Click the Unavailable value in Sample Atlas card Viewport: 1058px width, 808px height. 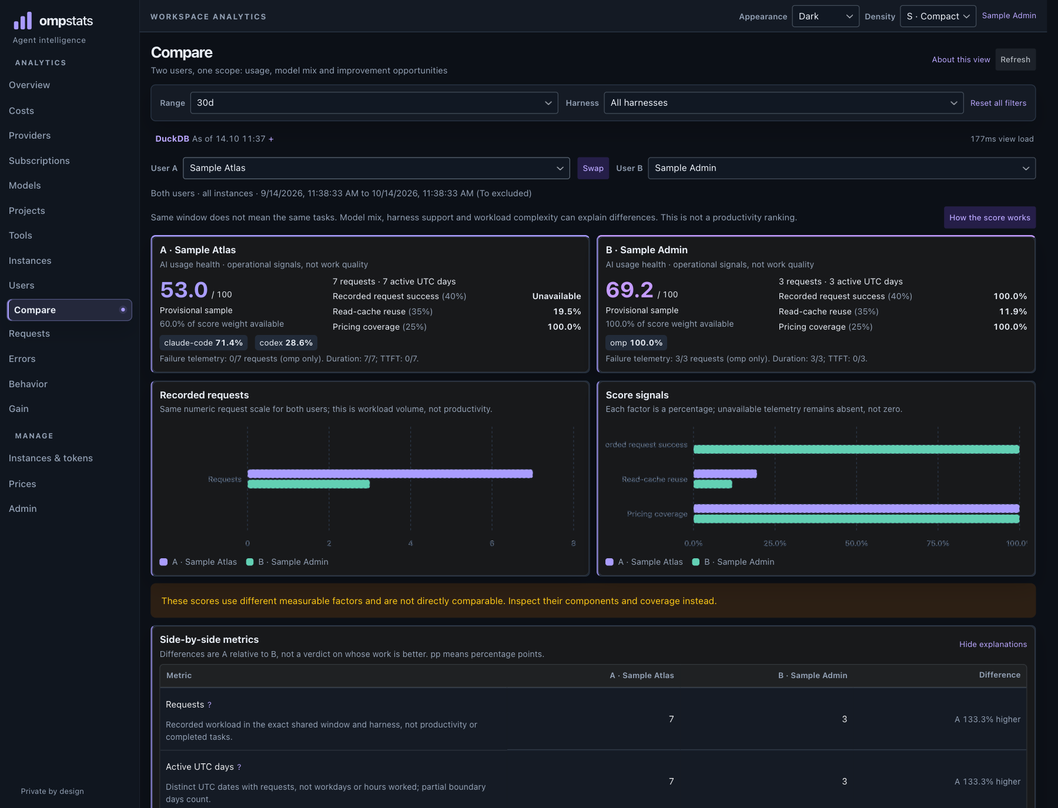click(557, 297)
